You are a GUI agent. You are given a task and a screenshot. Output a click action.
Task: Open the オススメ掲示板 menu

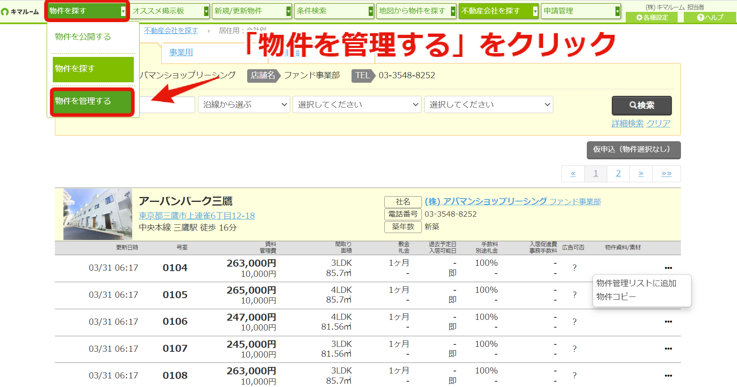pos(170,11)
